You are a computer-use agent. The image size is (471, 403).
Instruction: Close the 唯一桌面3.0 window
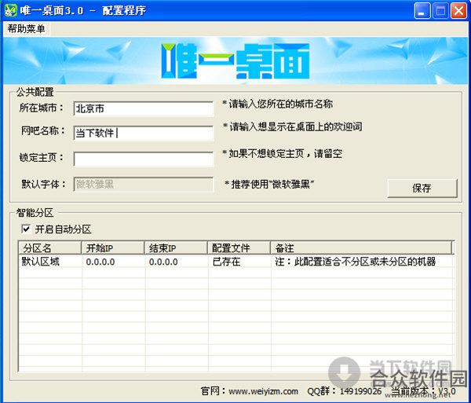pos(459,11)
